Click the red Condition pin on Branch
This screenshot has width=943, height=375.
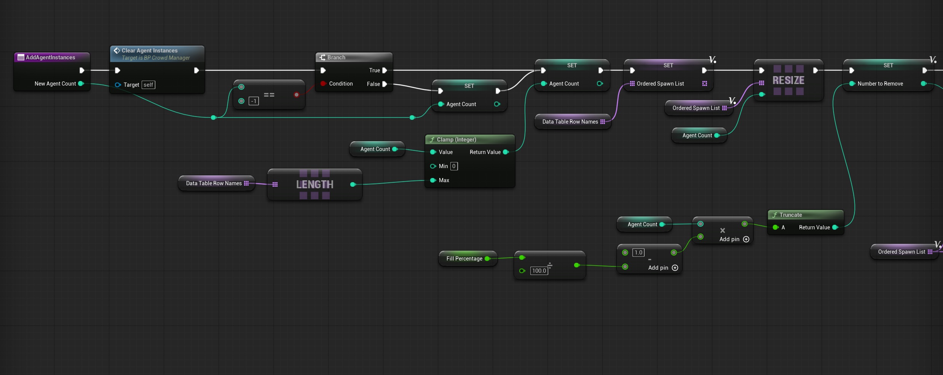point(323,84)
